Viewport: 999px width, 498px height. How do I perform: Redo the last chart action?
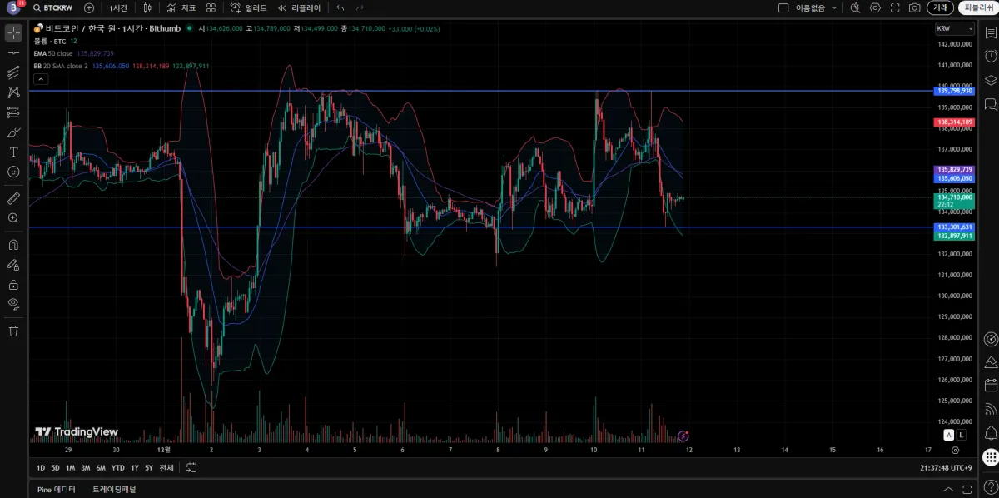360,7
